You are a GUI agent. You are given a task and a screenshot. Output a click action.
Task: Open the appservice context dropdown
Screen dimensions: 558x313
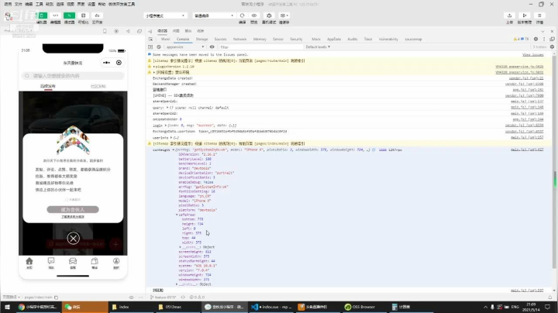[185, 47]
